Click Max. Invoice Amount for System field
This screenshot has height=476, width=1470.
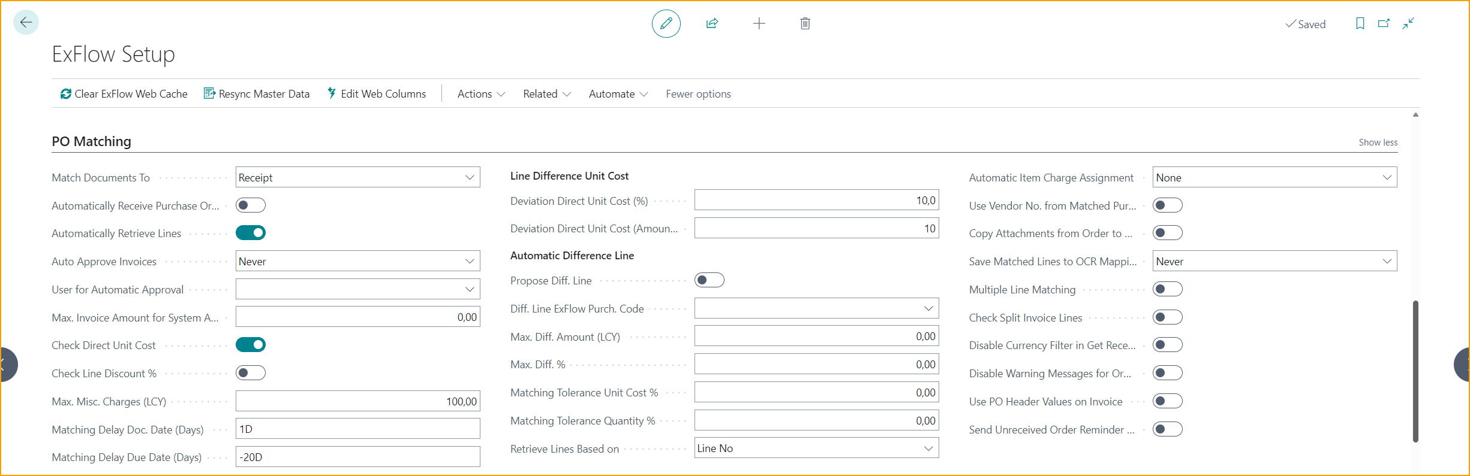coord(358,317)
